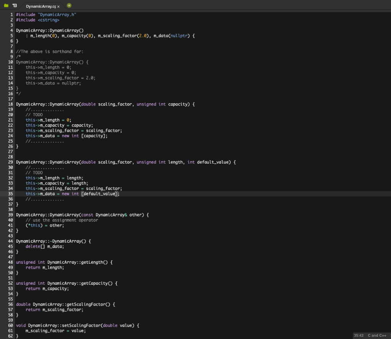
Task: Click the #include "DynamicArray.h" directive
Action: 46,15
